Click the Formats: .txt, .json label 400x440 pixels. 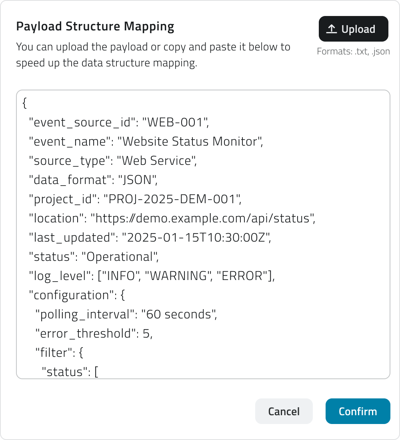(352, 51)
